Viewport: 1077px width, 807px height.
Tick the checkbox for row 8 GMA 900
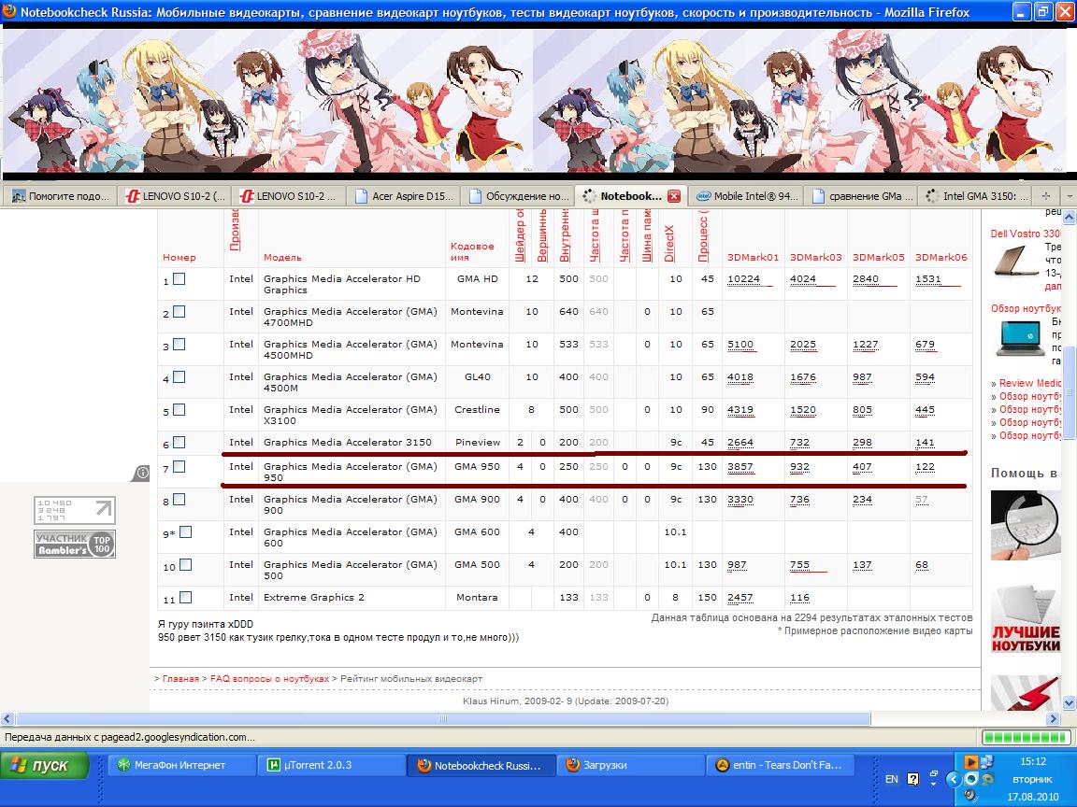tap(179, 500)
